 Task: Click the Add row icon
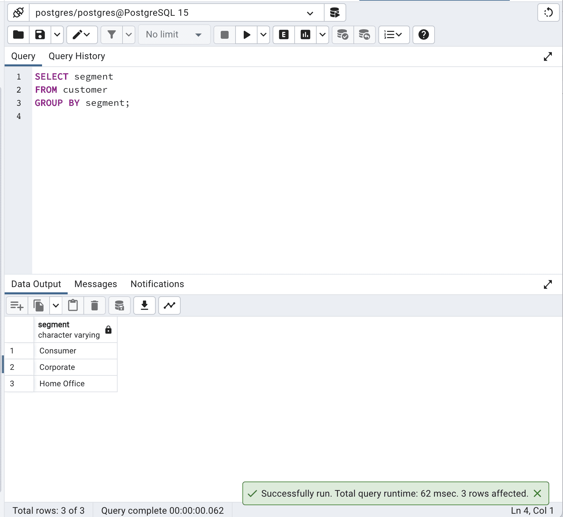(x=17, y=306)
